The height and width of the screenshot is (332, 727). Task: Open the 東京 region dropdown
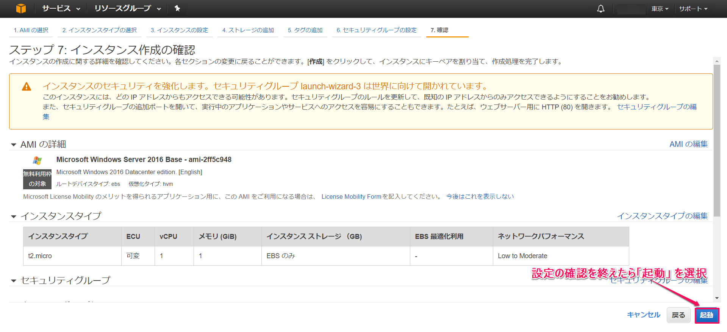pyautogui.click(x=660, y=9)
